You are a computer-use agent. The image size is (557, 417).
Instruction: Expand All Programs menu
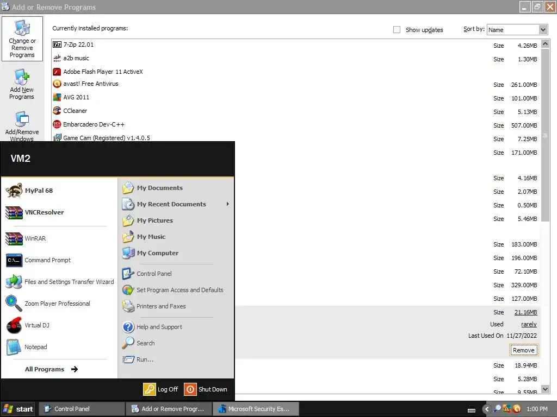tap(52, 369)
